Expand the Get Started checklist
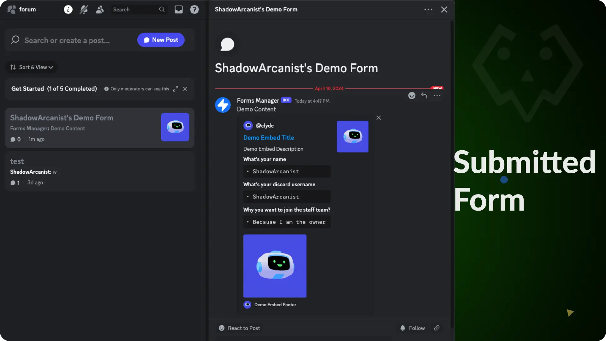The width and height of the screenshot is (606, 341). point(175,89)
